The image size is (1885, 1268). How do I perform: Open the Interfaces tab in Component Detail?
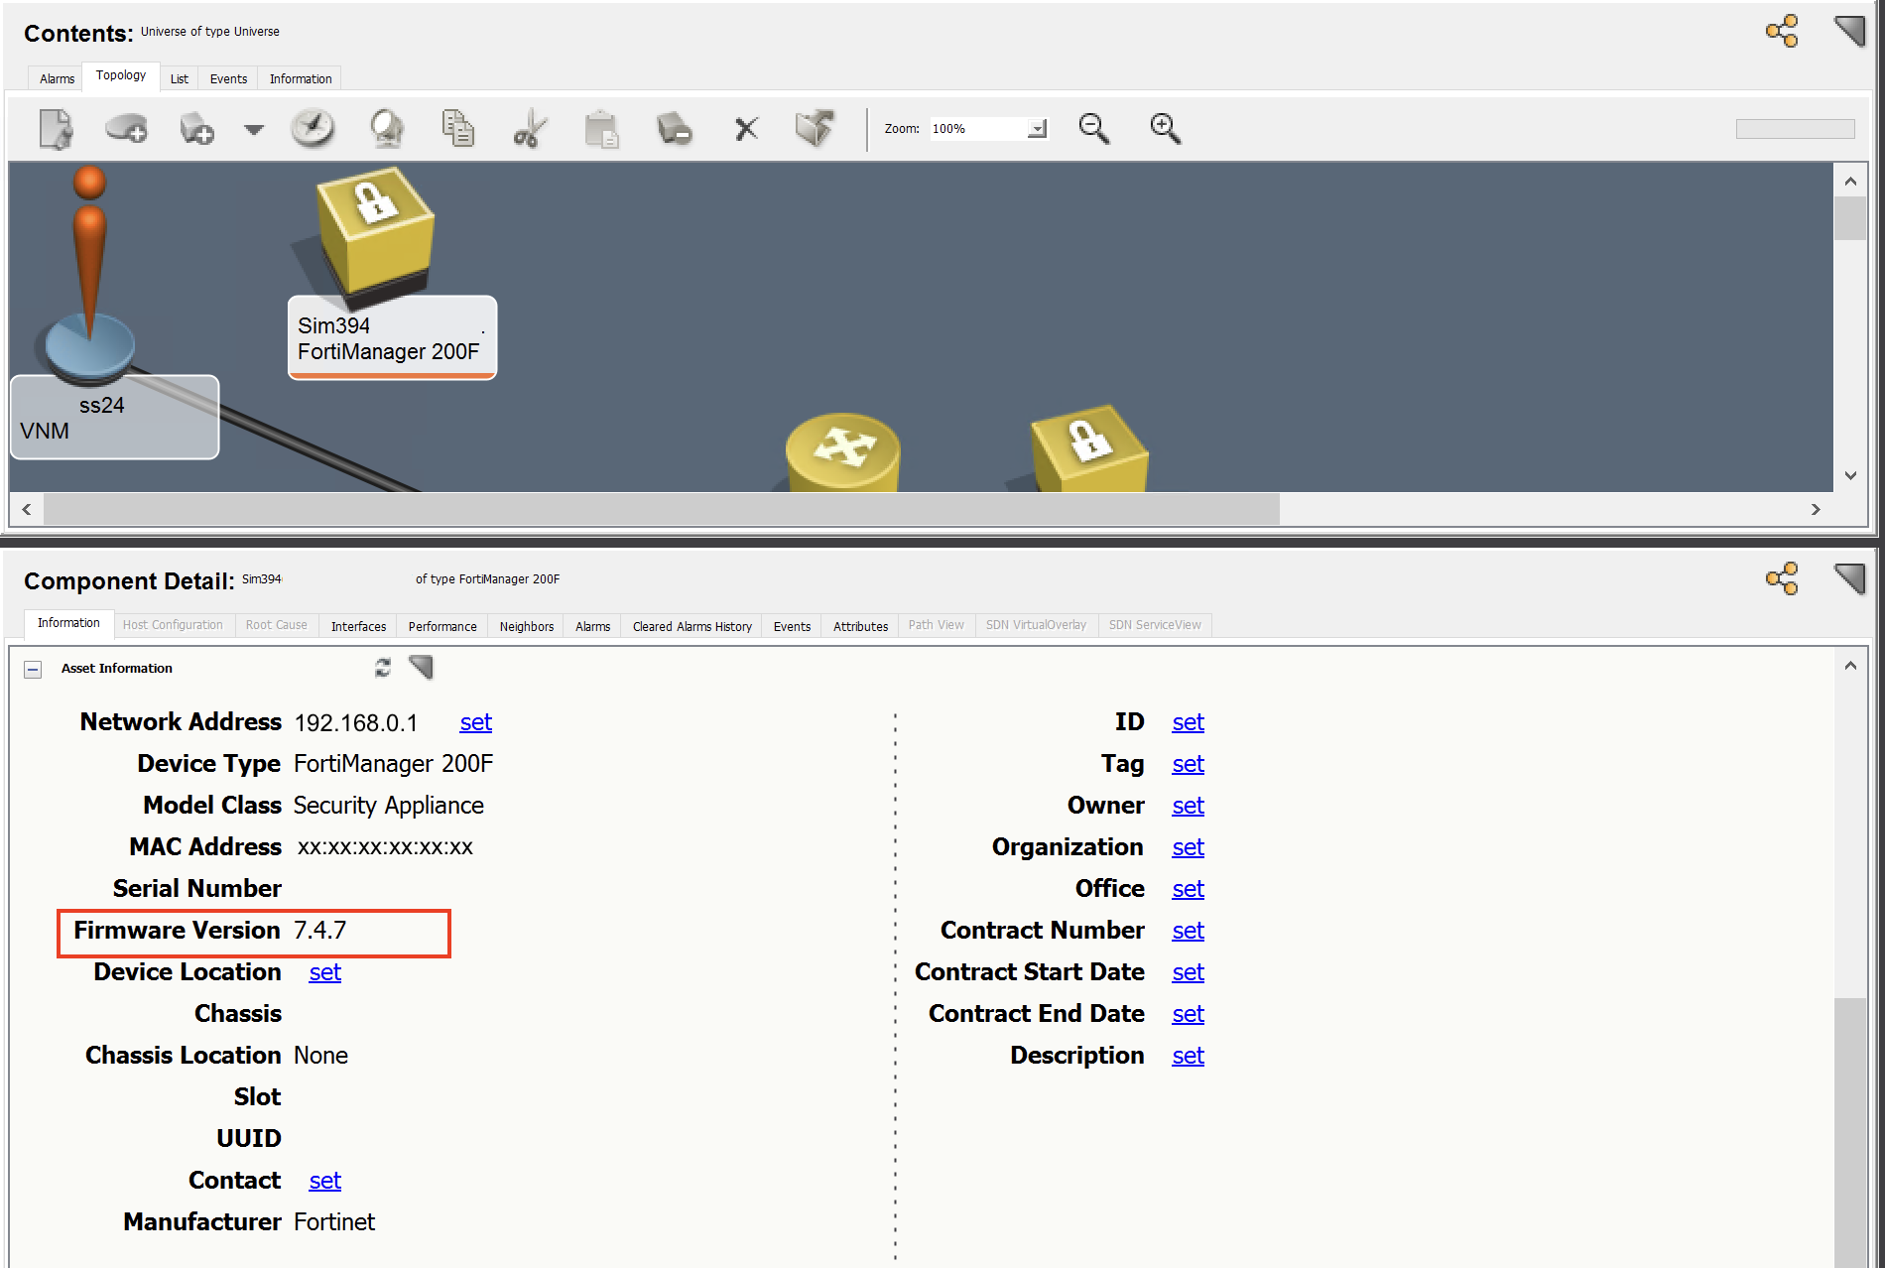click(x=358, y=626)
